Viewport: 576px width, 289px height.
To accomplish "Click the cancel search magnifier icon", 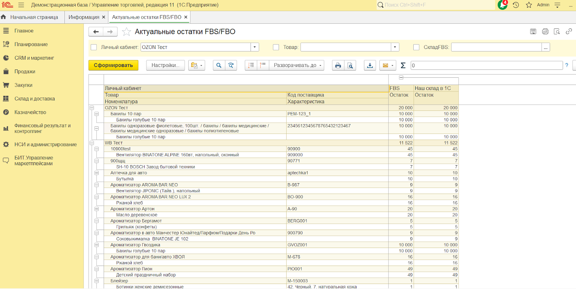I will tap(231, 65).
